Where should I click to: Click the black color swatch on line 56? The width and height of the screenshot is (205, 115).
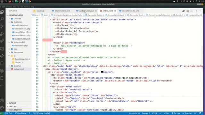[x=102, y=72]
